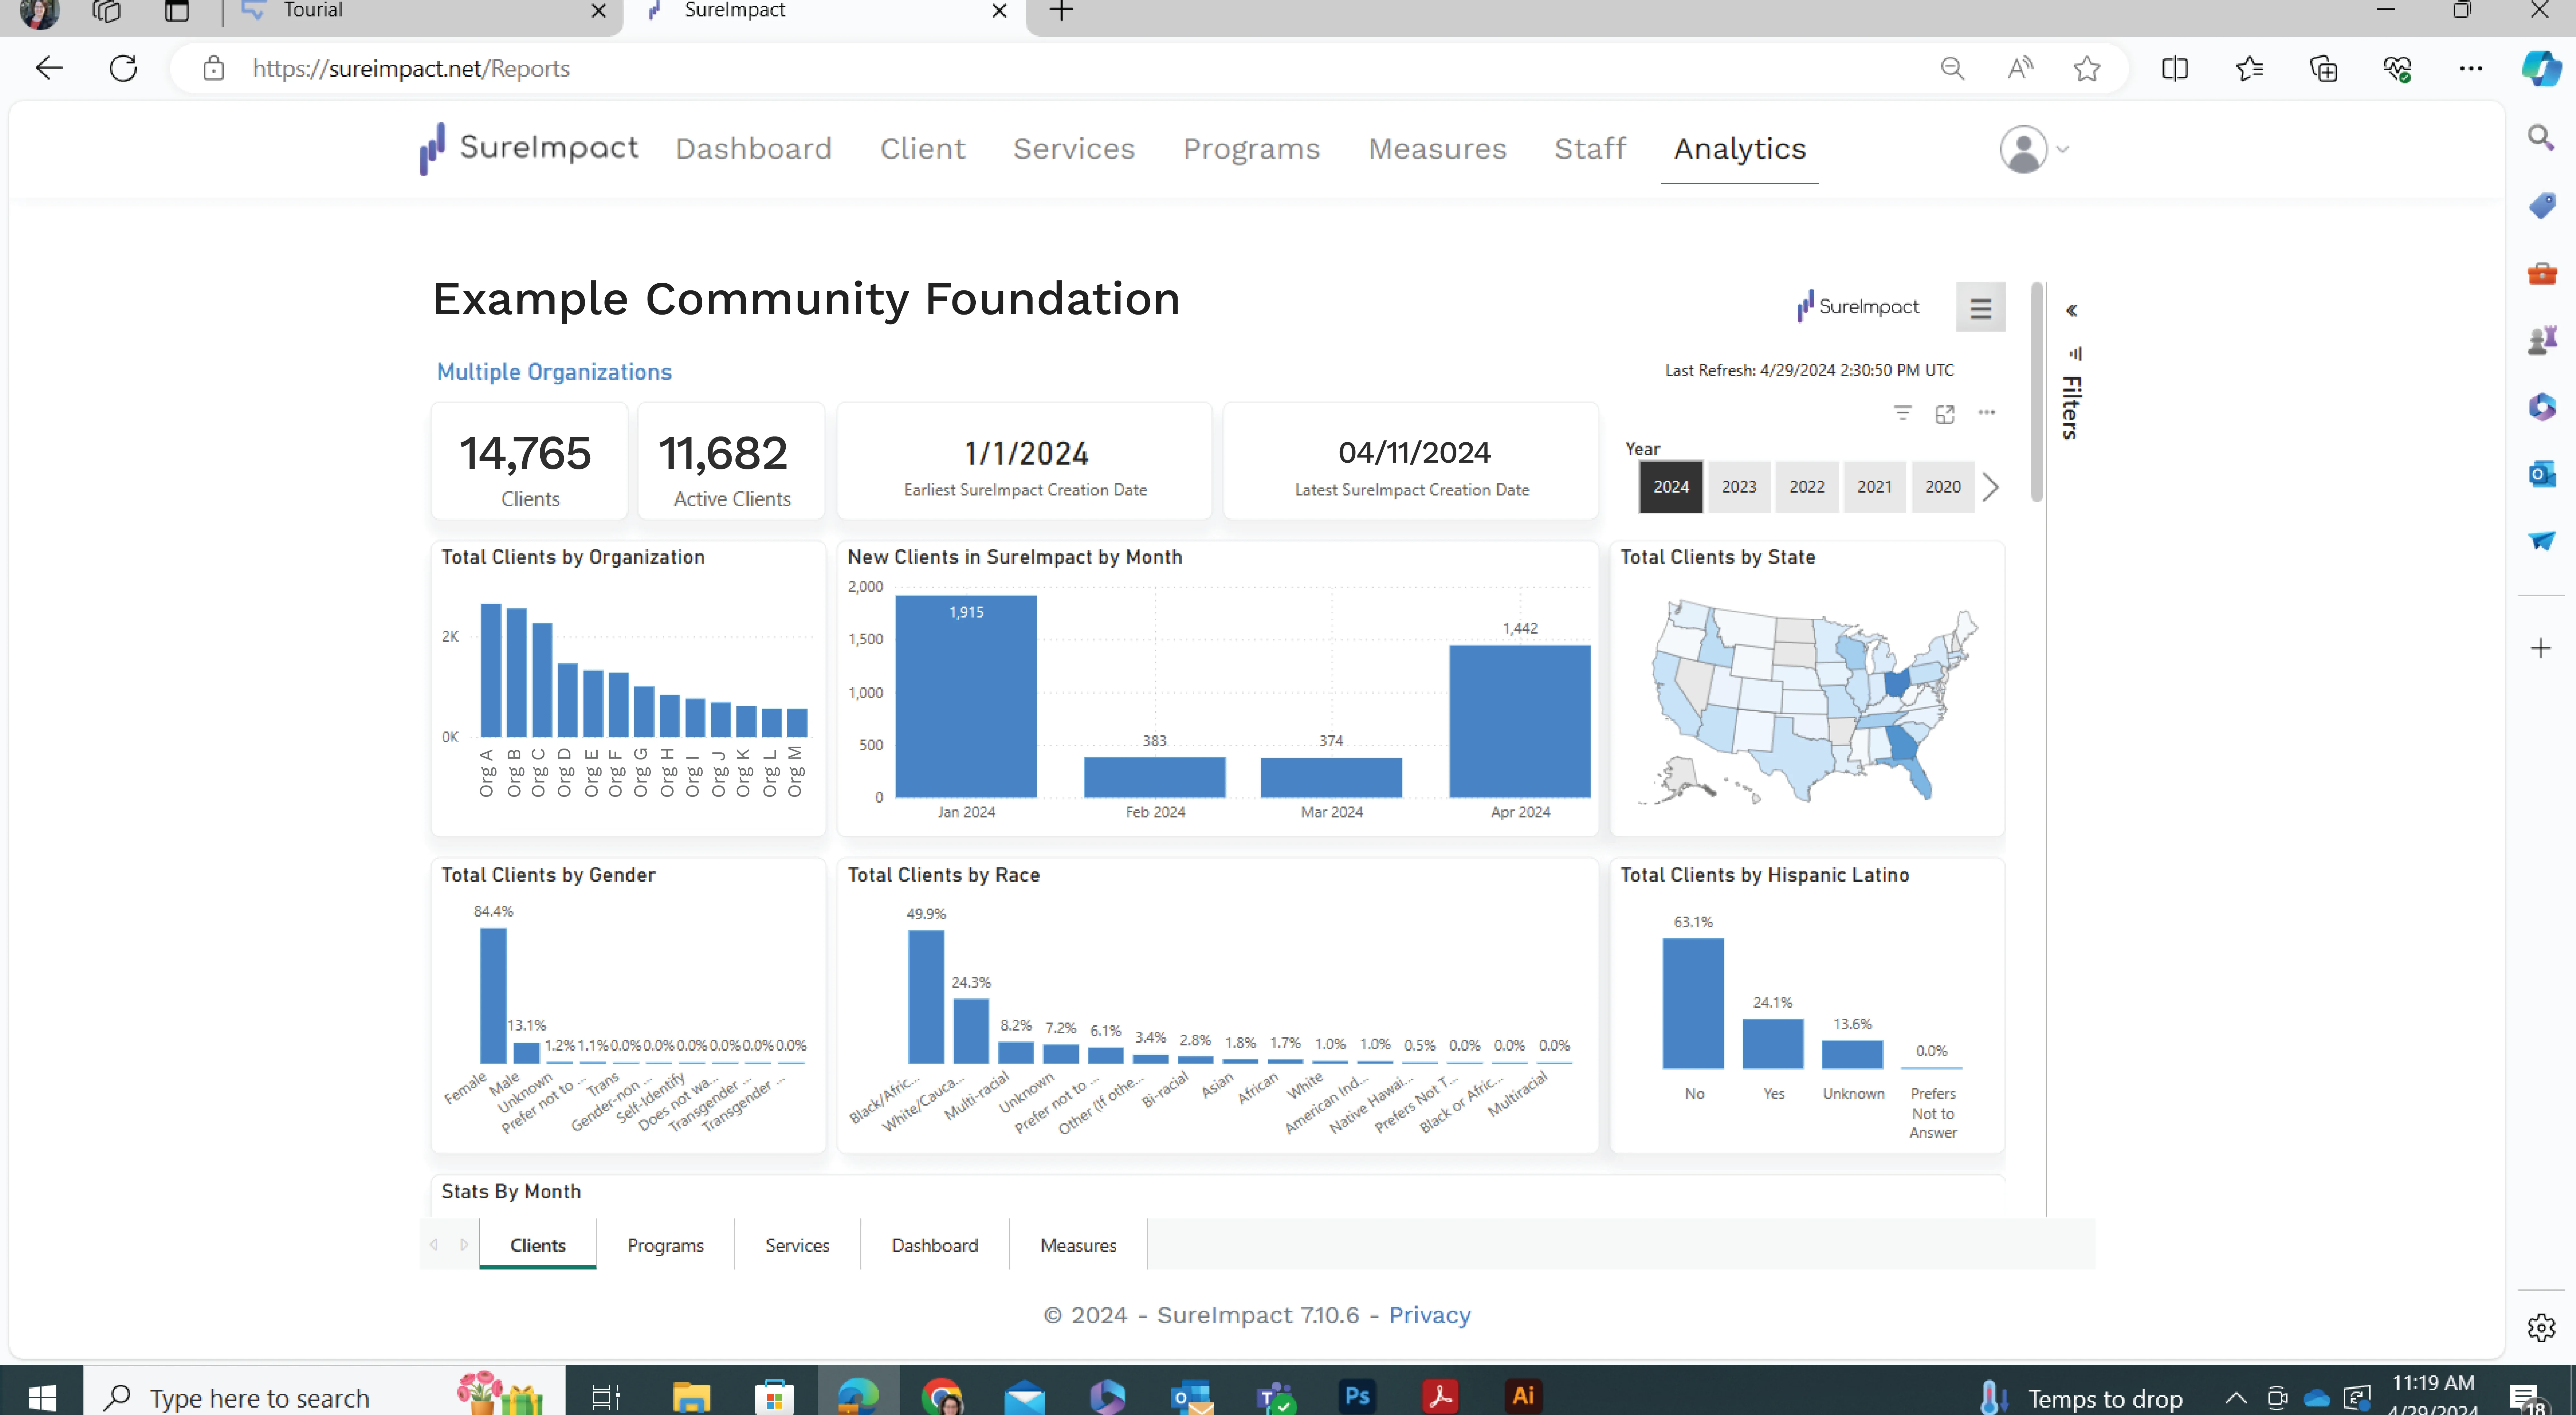2576x1415 pixels.
Task: Click the Multiple Organizations link
Action: pos(554,372)
